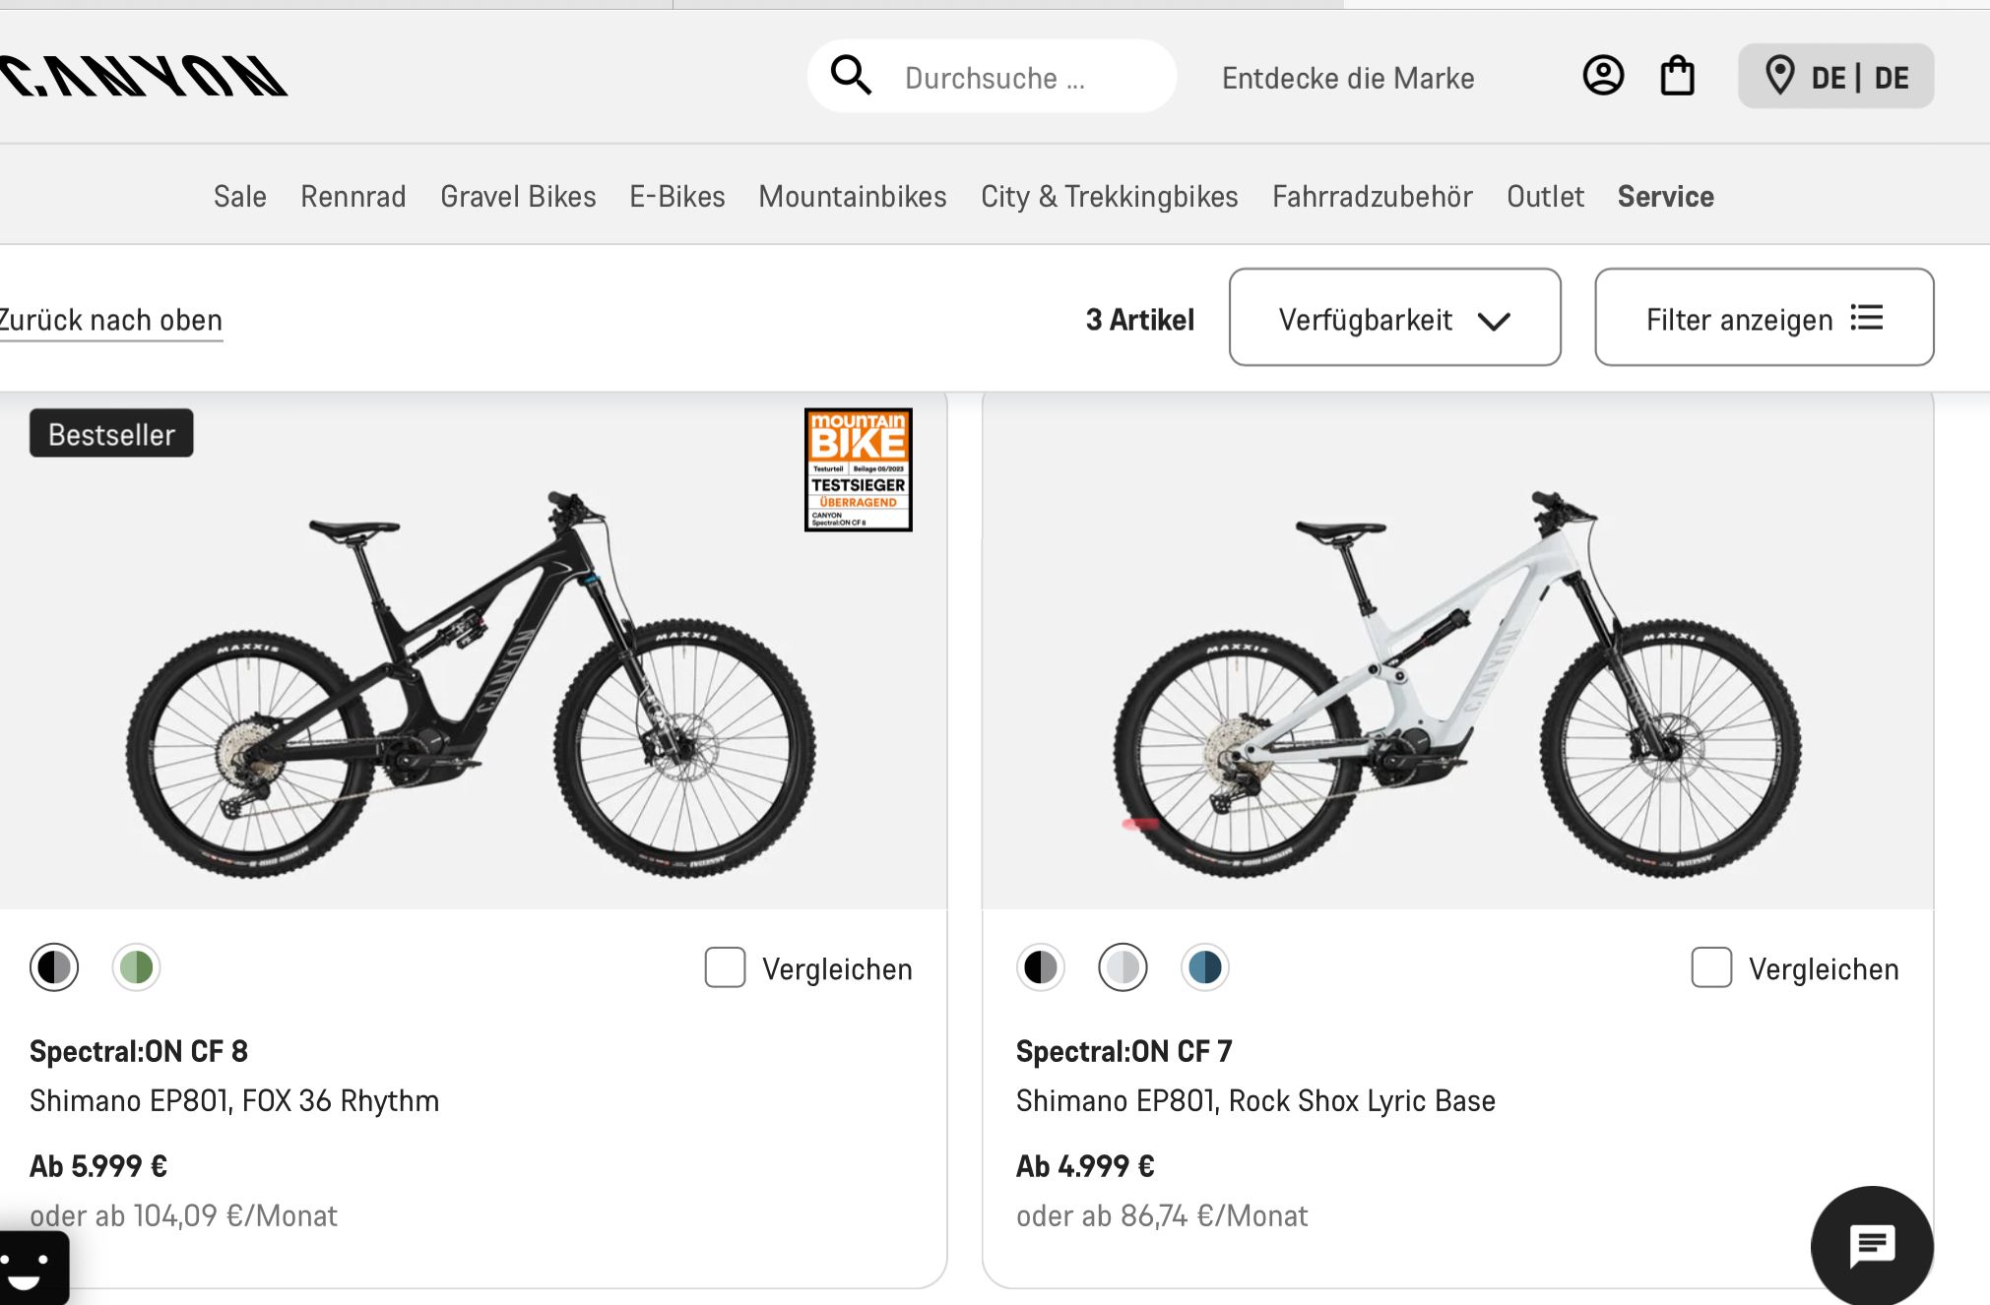Click the Mountain Bike Testsieger badge
1990x1305 pixels.
point(858,469)
